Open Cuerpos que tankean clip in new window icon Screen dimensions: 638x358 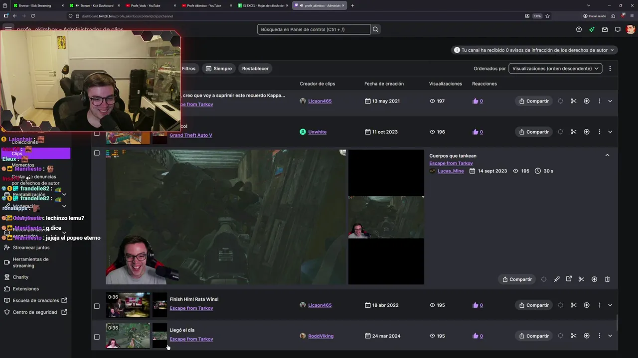569,279
